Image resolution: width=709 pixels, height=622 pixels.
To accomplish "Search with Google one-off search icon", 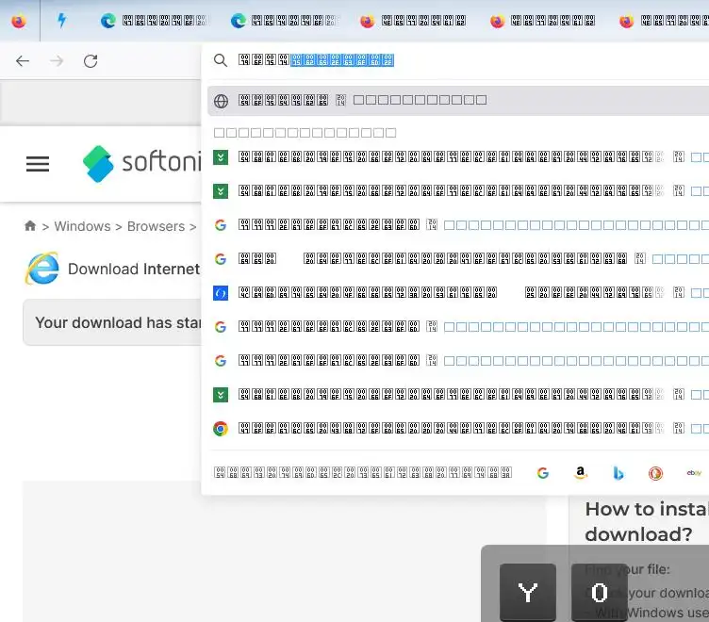I will pyautogui.click(x=543, y=473).
